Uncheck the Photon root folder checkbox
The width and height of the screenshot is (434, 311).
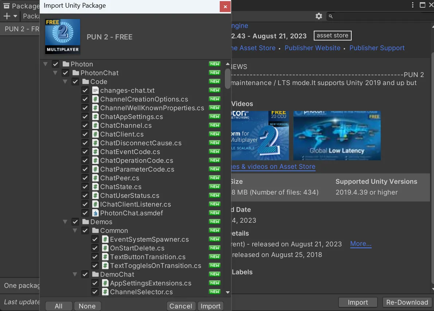point(56,64)
